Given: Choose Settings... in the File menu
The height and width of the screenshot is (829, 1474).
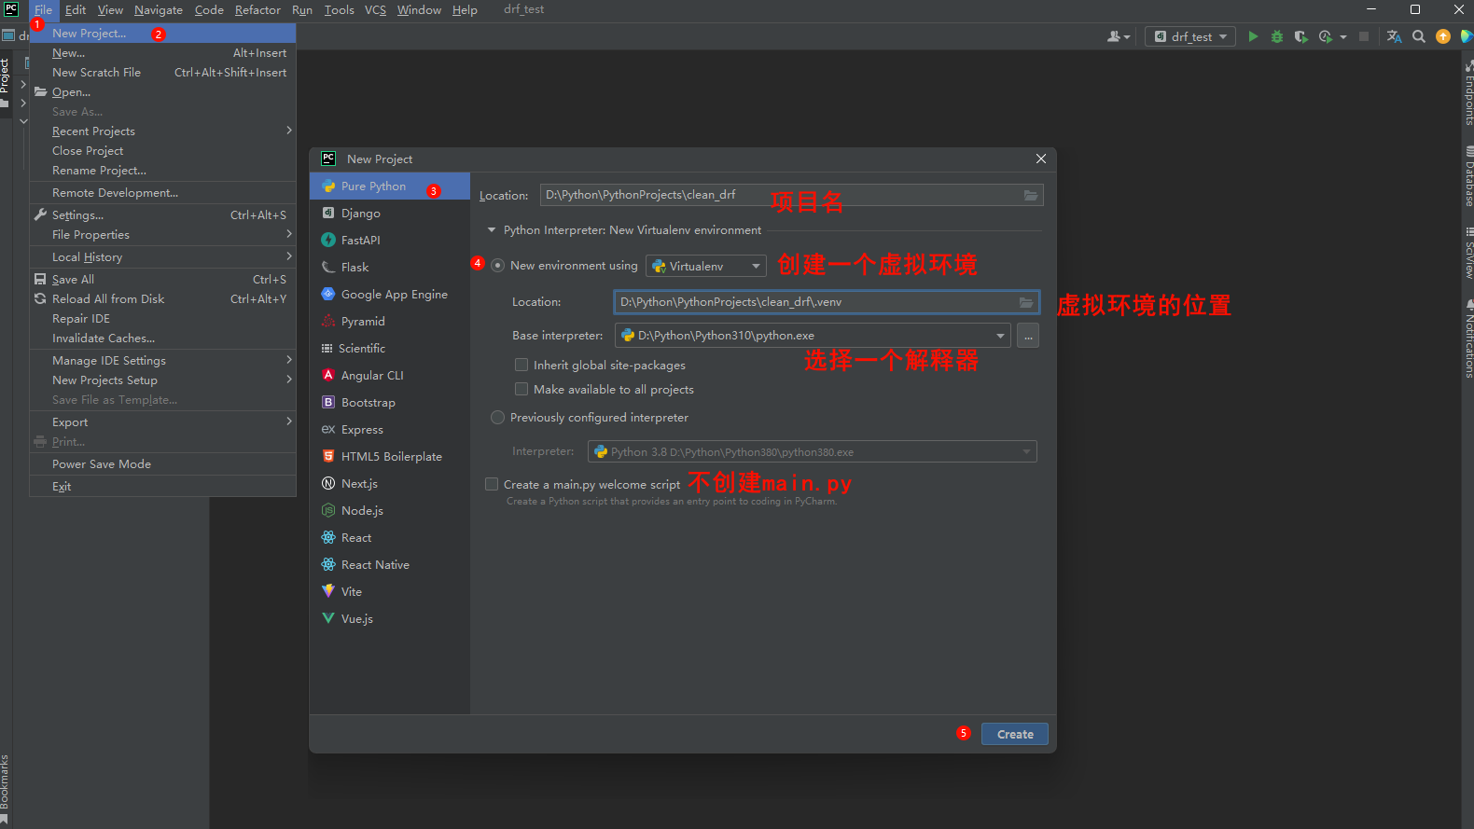Looking at the screenshot, I should pyautogui.click(x=163, y=214).
